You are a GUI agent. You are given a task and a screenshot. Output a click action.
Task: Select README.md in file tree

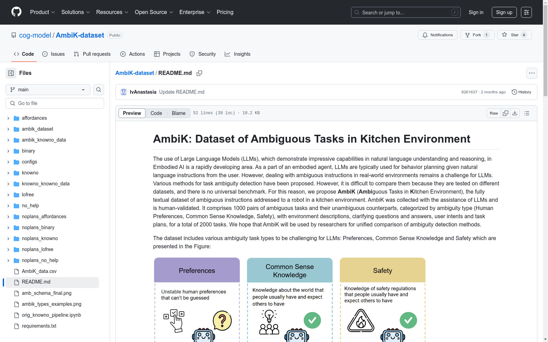[x=52, y=282]
